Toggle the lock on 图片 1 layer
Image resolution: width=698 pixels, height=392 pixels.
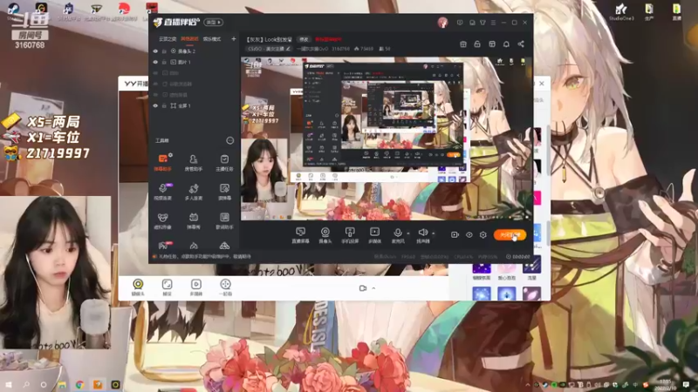(x=164, y=62)
